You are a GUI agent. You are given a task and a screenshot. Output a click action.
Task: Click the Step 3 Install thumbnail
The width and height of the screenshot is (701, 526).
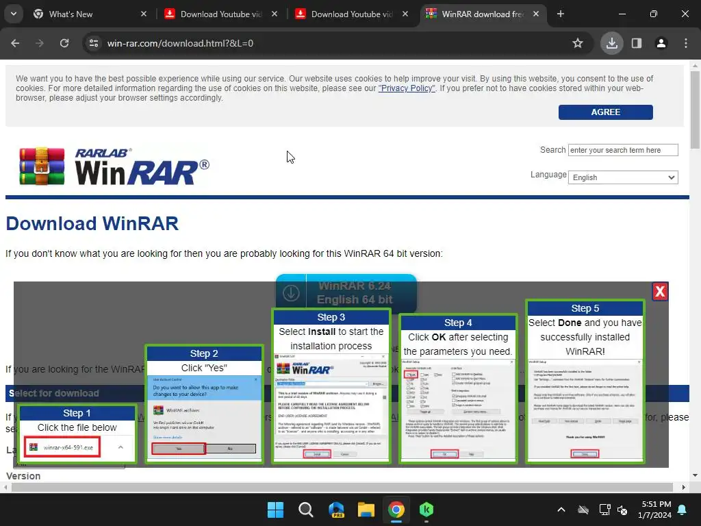[x=331, y=386]
